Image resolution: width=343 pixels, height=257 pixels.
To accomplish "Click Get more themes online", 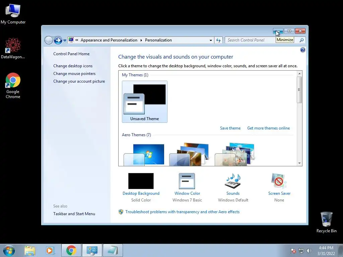I will click(x=268, y=128).
